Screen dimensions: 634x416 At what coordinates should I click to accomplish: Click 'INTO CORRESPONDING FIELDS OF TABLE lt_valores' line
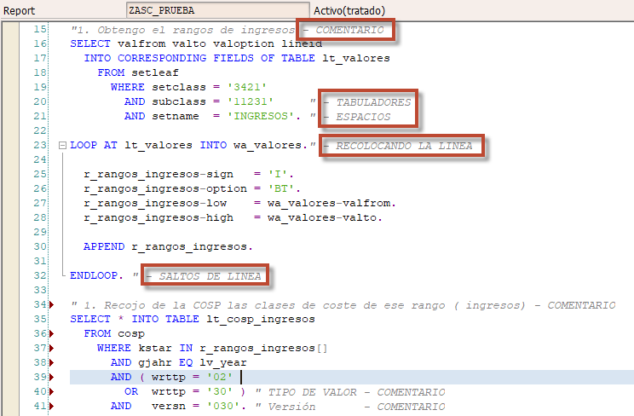(237, 58)
